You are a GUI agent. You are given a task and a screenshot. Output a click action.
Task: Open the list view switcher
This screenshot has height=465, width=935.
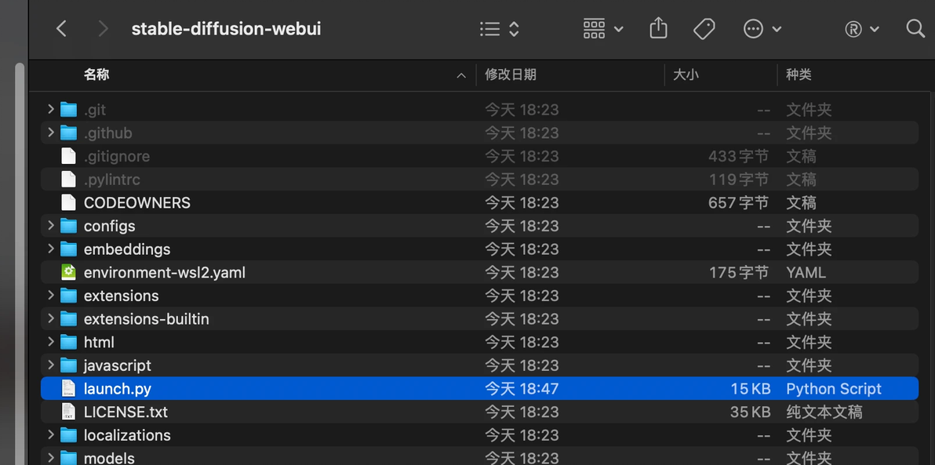click(x=500, y=28)
